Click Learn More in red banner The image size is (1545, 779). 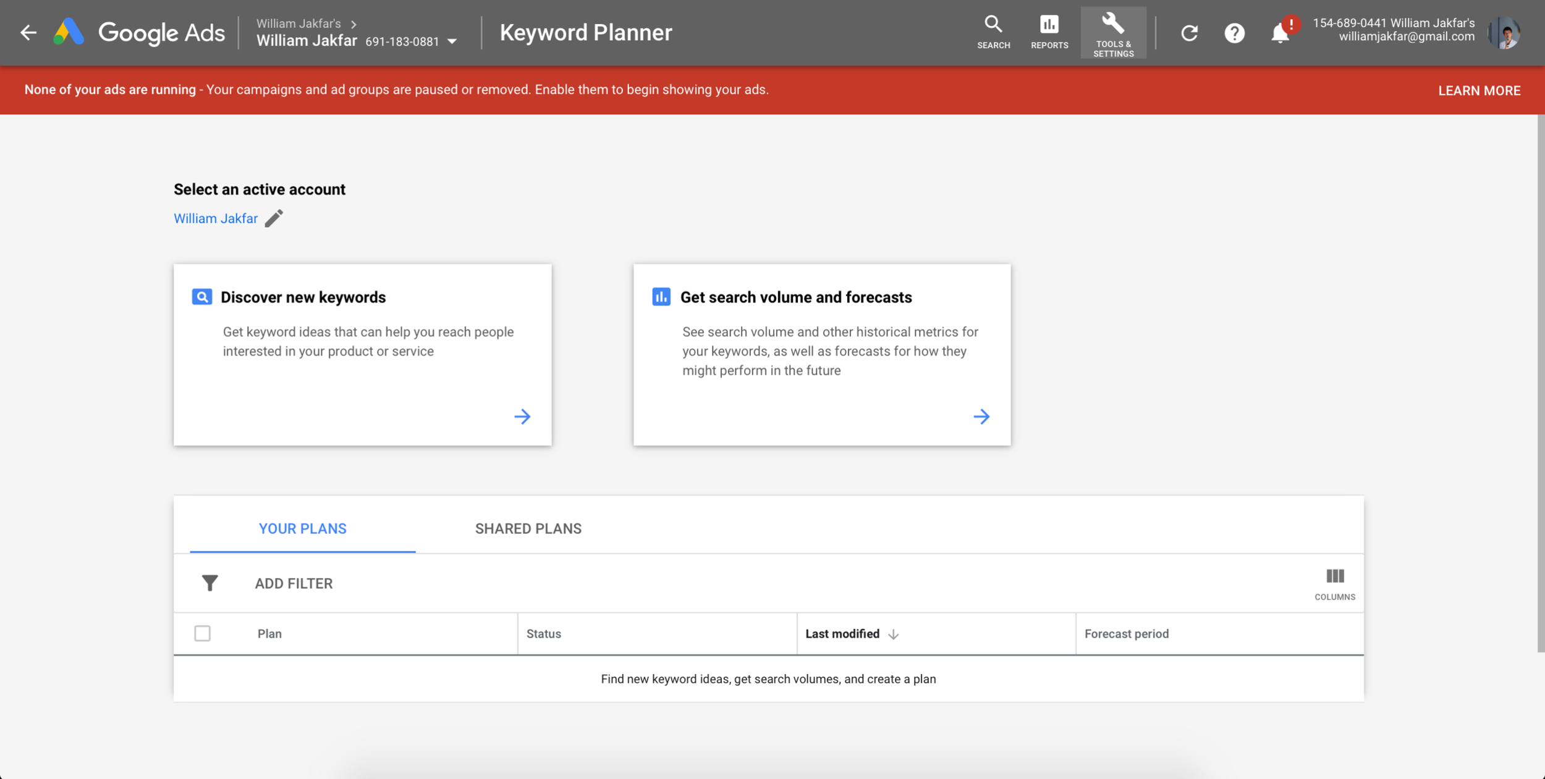(x=1479, y=91)
